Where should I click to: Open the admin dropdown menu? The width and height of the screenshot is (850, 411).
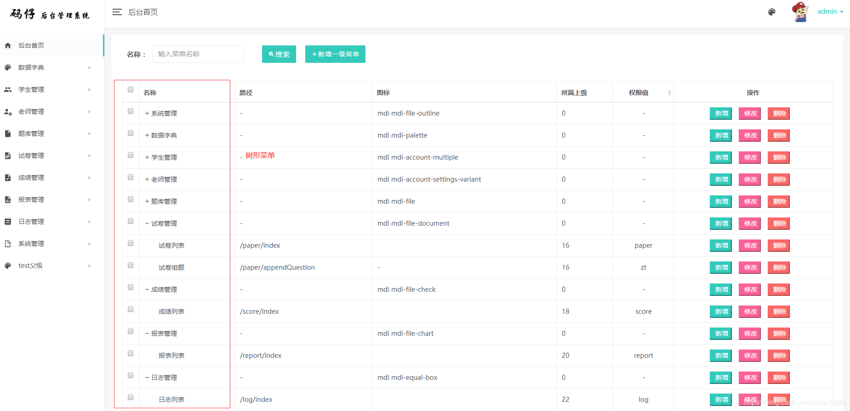[830, 11]
